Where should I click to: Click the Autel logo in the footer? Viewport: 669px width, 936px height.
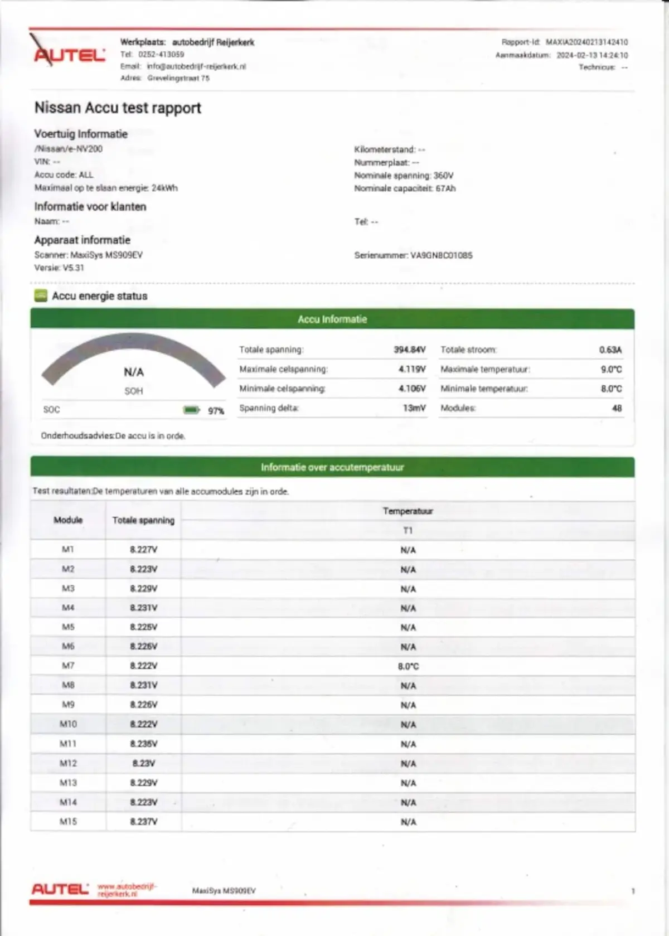tap(60, 889)
